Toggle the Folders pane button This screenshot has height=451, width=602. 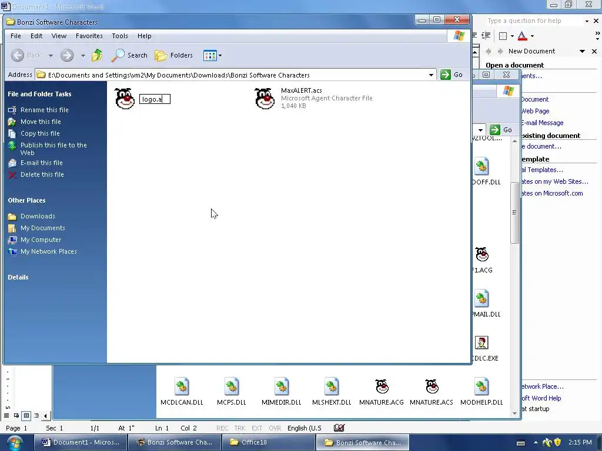pyautogui.click(x=173, y=55)
